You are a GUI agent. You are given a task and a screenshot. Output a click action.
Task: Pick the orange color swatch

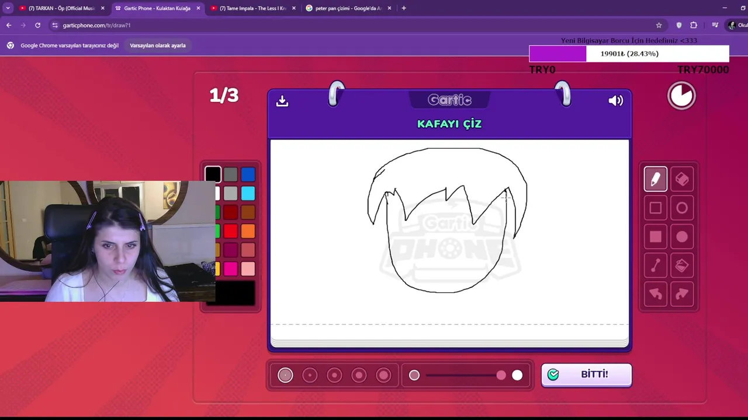[x=248, y=232]
